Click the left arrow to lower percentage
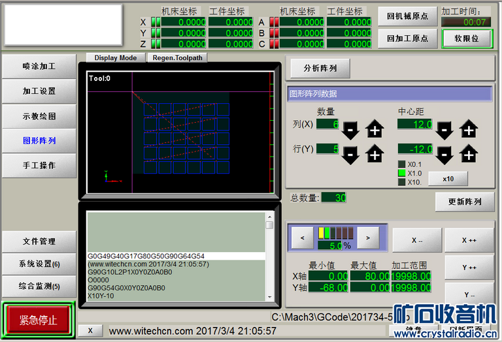 point(302,238)
